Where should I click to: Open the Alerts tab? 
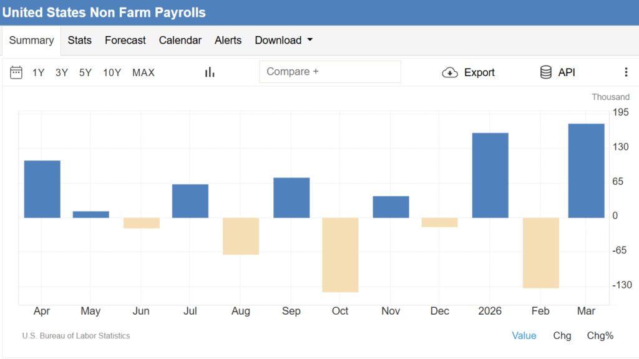[228, 40]
